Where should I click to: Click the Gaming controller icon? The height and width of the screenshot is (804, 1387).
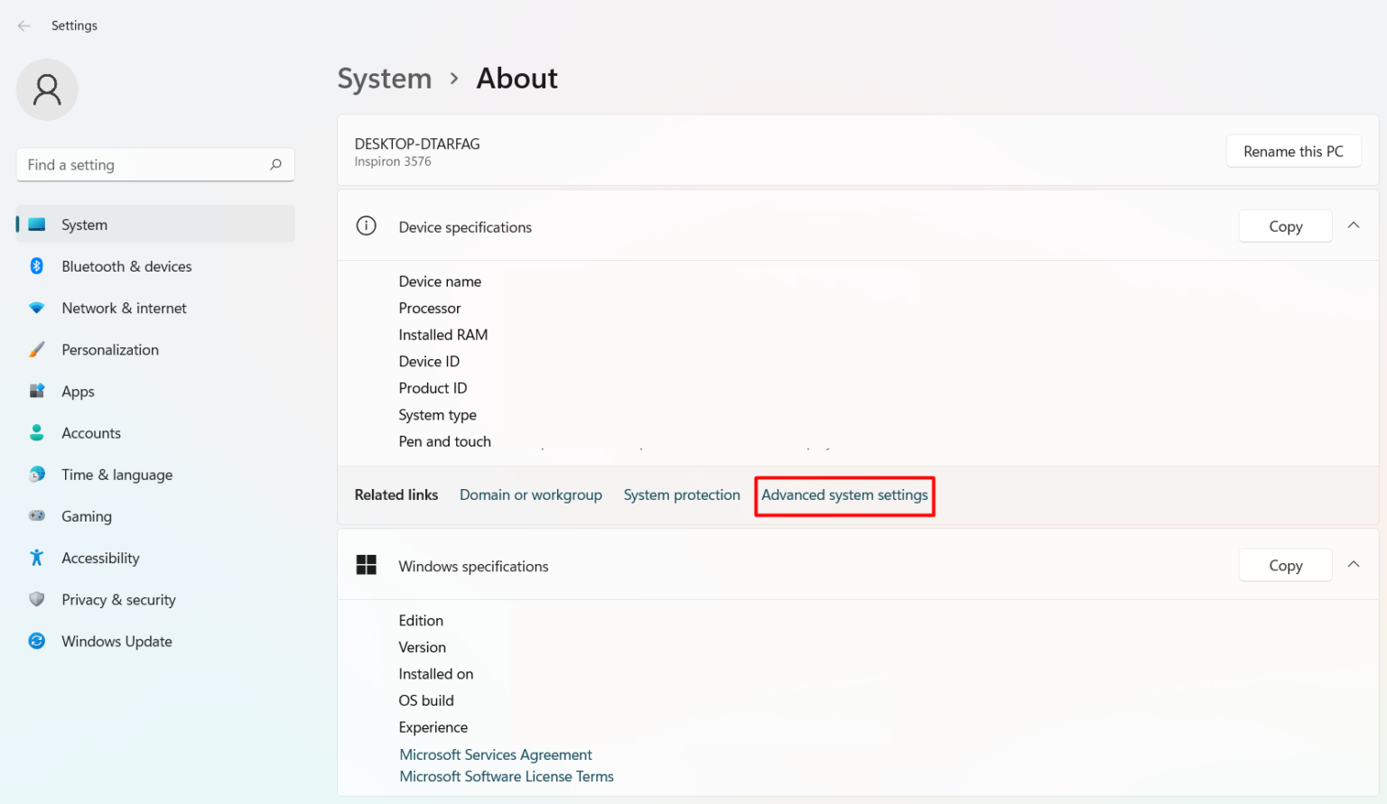coord(36,515)
